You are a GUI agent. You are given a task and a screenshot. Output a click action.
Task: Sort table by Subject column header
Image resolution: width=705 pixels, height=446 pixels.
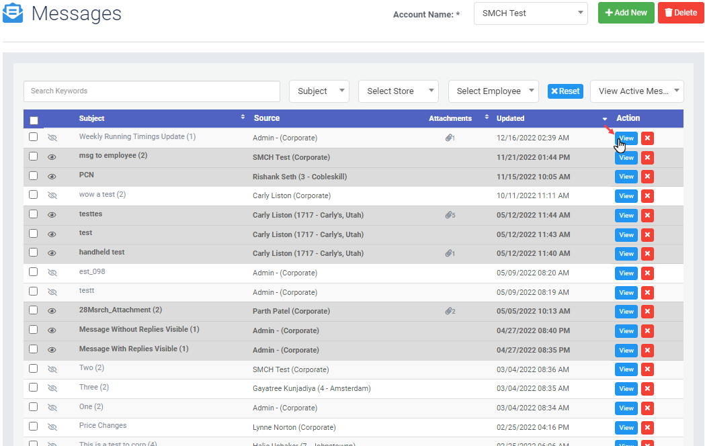coord(92,118)
